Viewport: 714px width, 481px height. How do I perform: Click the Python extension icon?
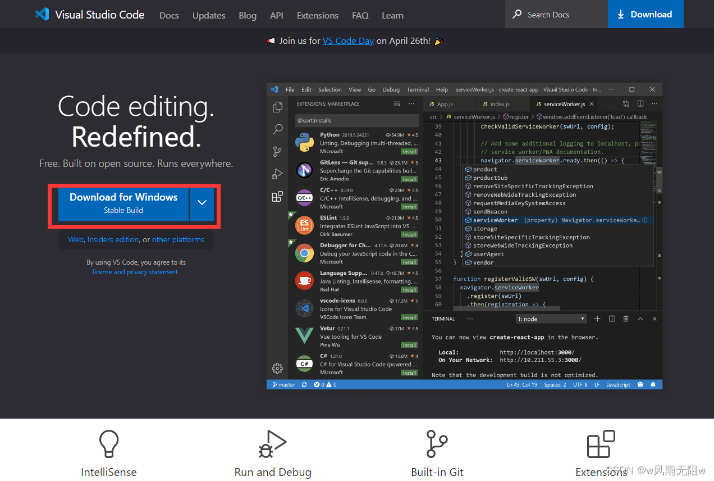point(304,143)
